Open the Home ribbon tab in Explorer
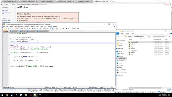 click(122, 33)
